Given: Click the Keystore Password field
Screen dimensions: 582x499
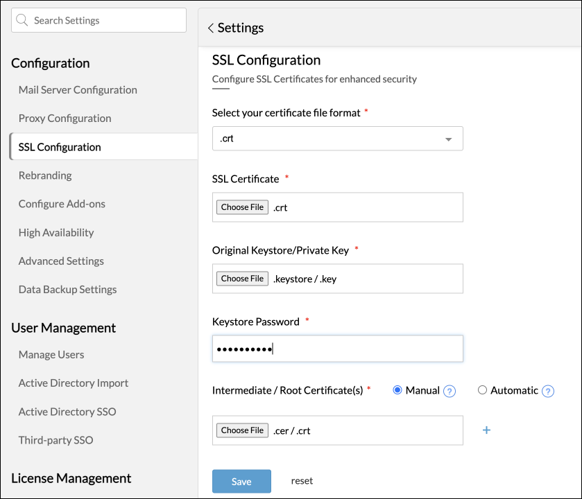Looking at the screenshot, I should tap(337, 349).
